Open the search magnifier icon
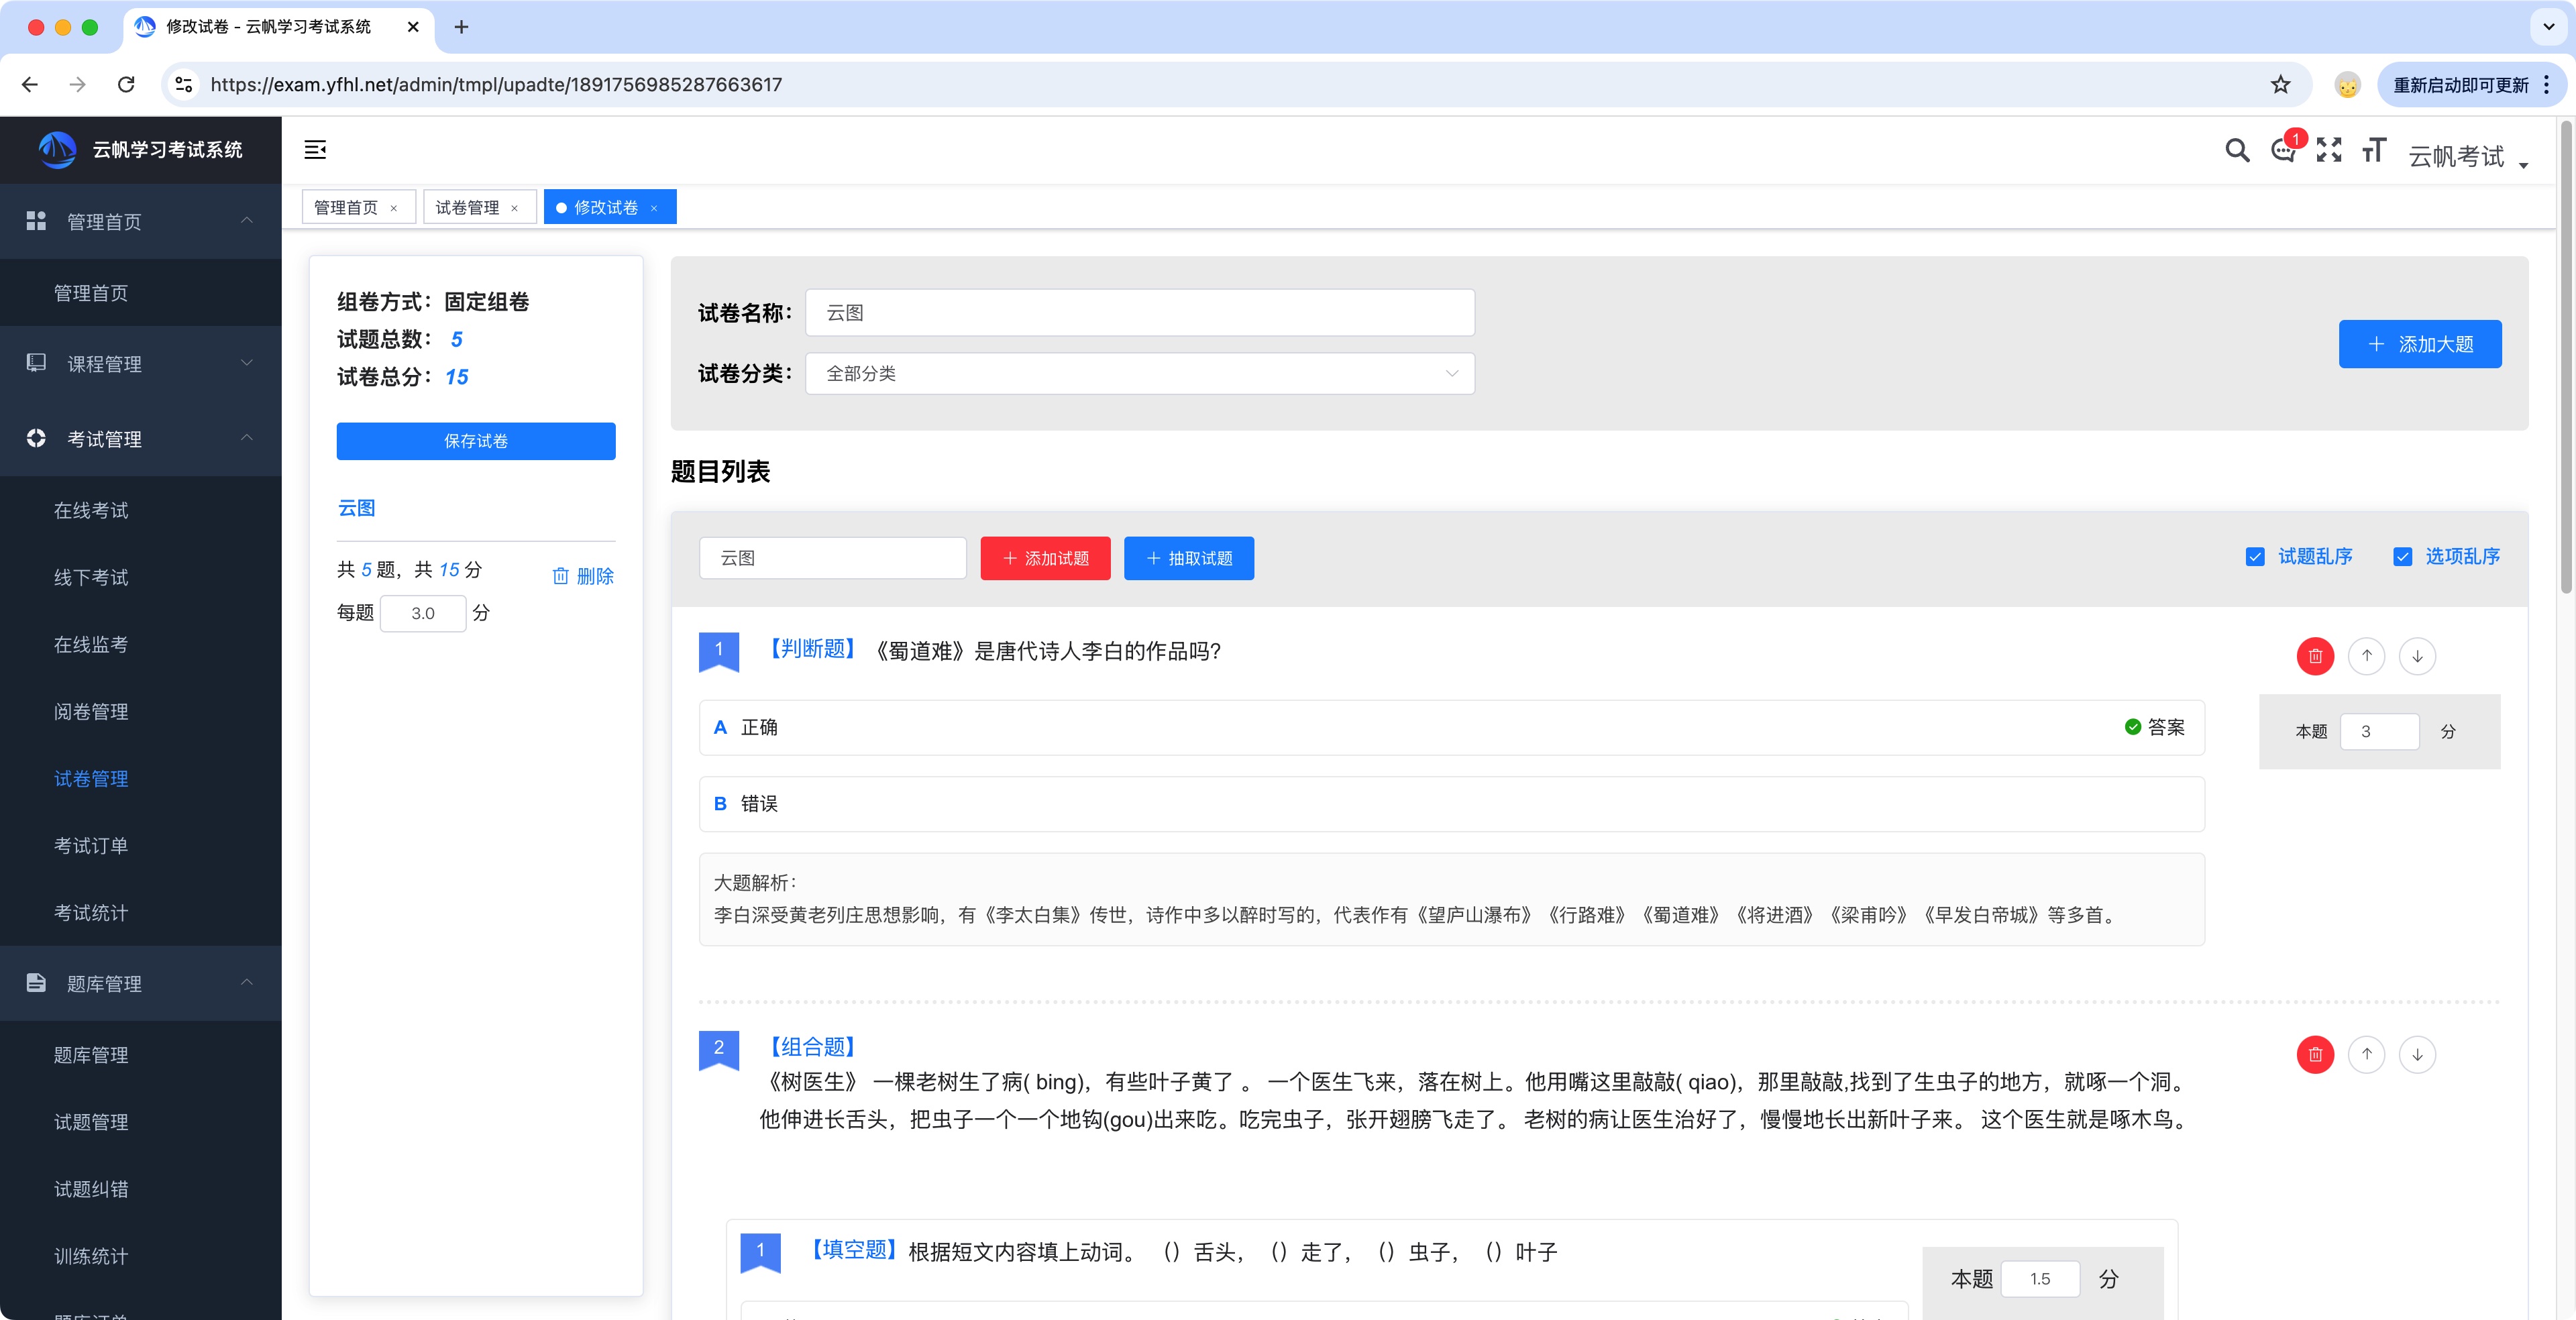This screenshot has height=1320, width=2576. click(x=2237, y=151)
